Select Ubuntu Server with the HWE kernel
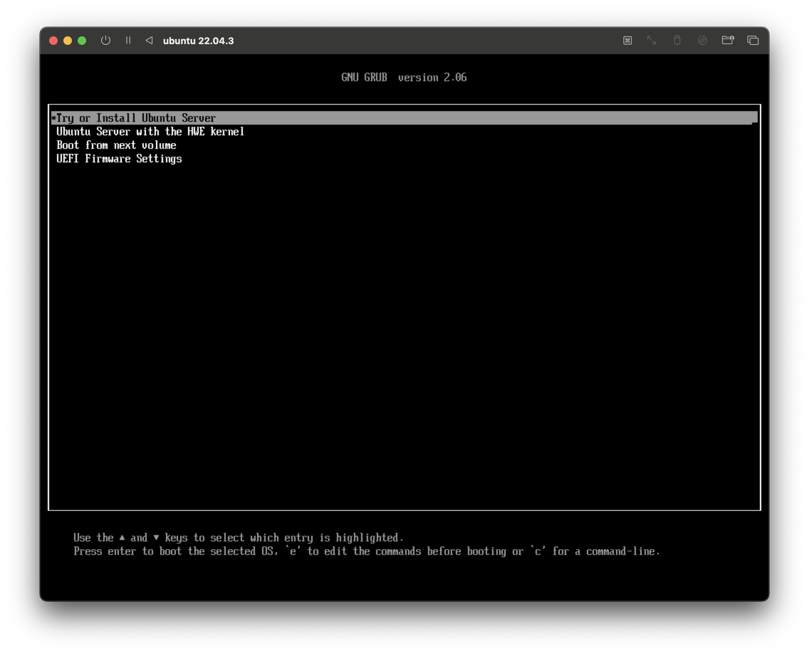Image resolution: width=809 pixels, height=654 pixels. tap(150, 131)
